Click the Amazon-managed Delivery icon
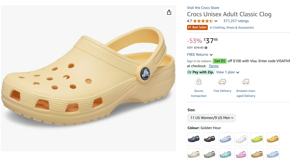The image size is (290, 161). pos(246,82)
